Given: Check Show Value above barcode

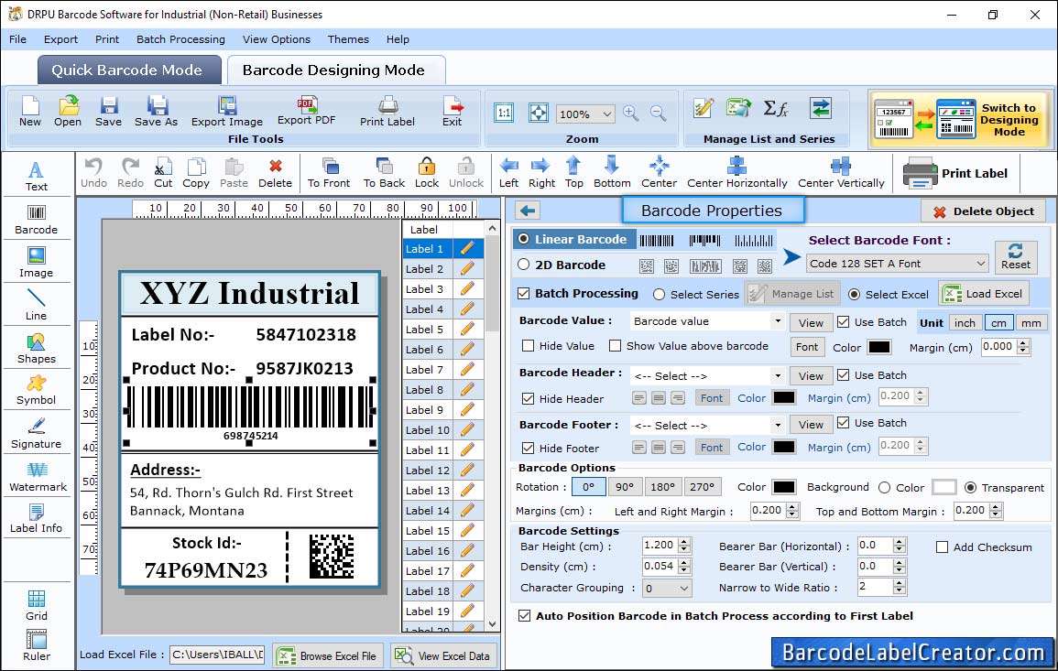Looking at the screenshot, I should (x=615, y=346).
